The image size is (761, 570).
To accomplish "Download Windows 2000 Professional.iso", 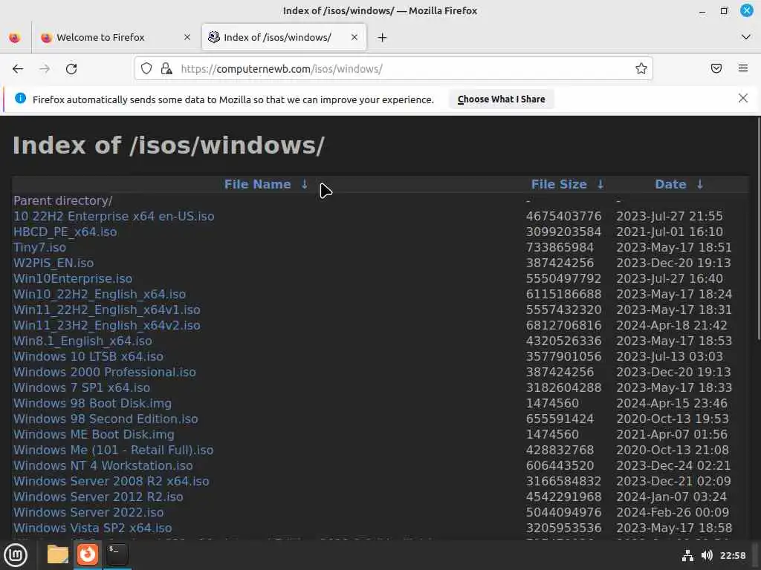I will click(105, 372).
